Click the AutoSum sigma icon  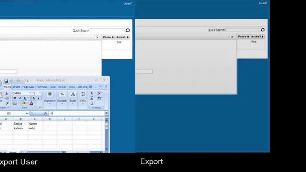[91, 93]
